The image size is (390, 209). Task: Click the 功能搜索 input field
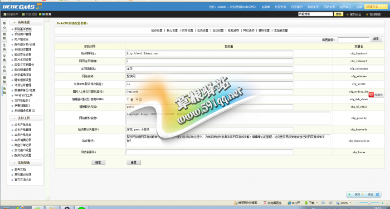click(x=315, y=14)
